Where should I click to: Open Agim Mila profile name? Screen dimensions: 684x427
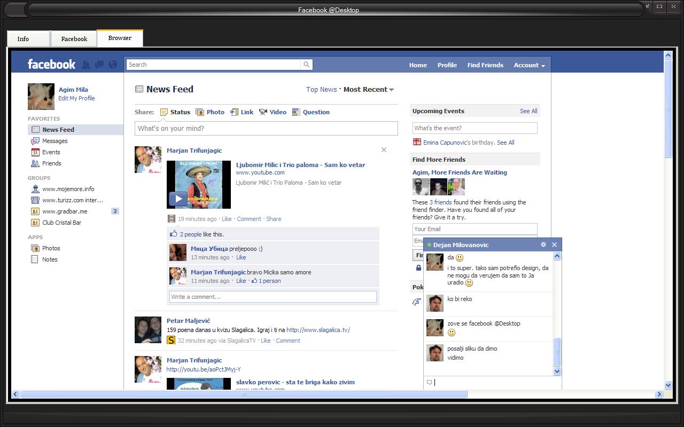(x=73, y=90)
